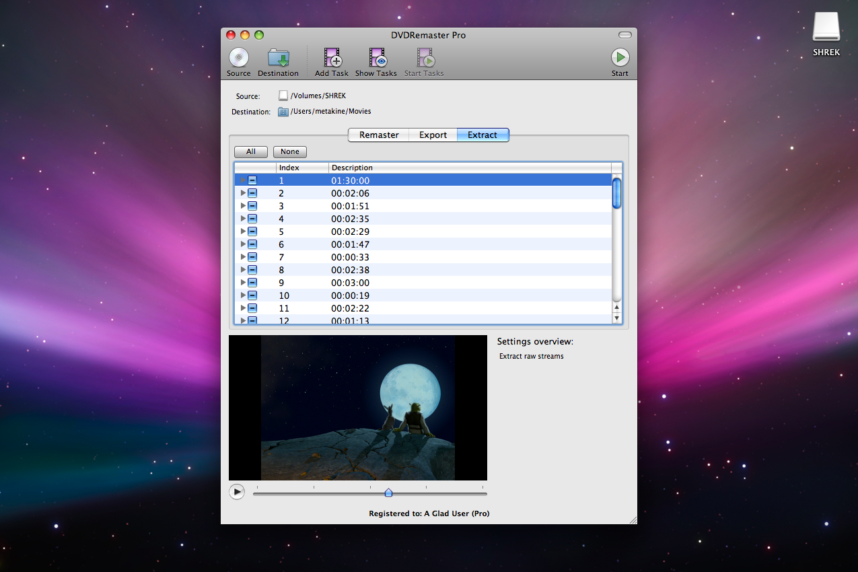This screenshot has width=858, height=572.
Task: Click the Shrek moon preview image
Action: (358, 408)
